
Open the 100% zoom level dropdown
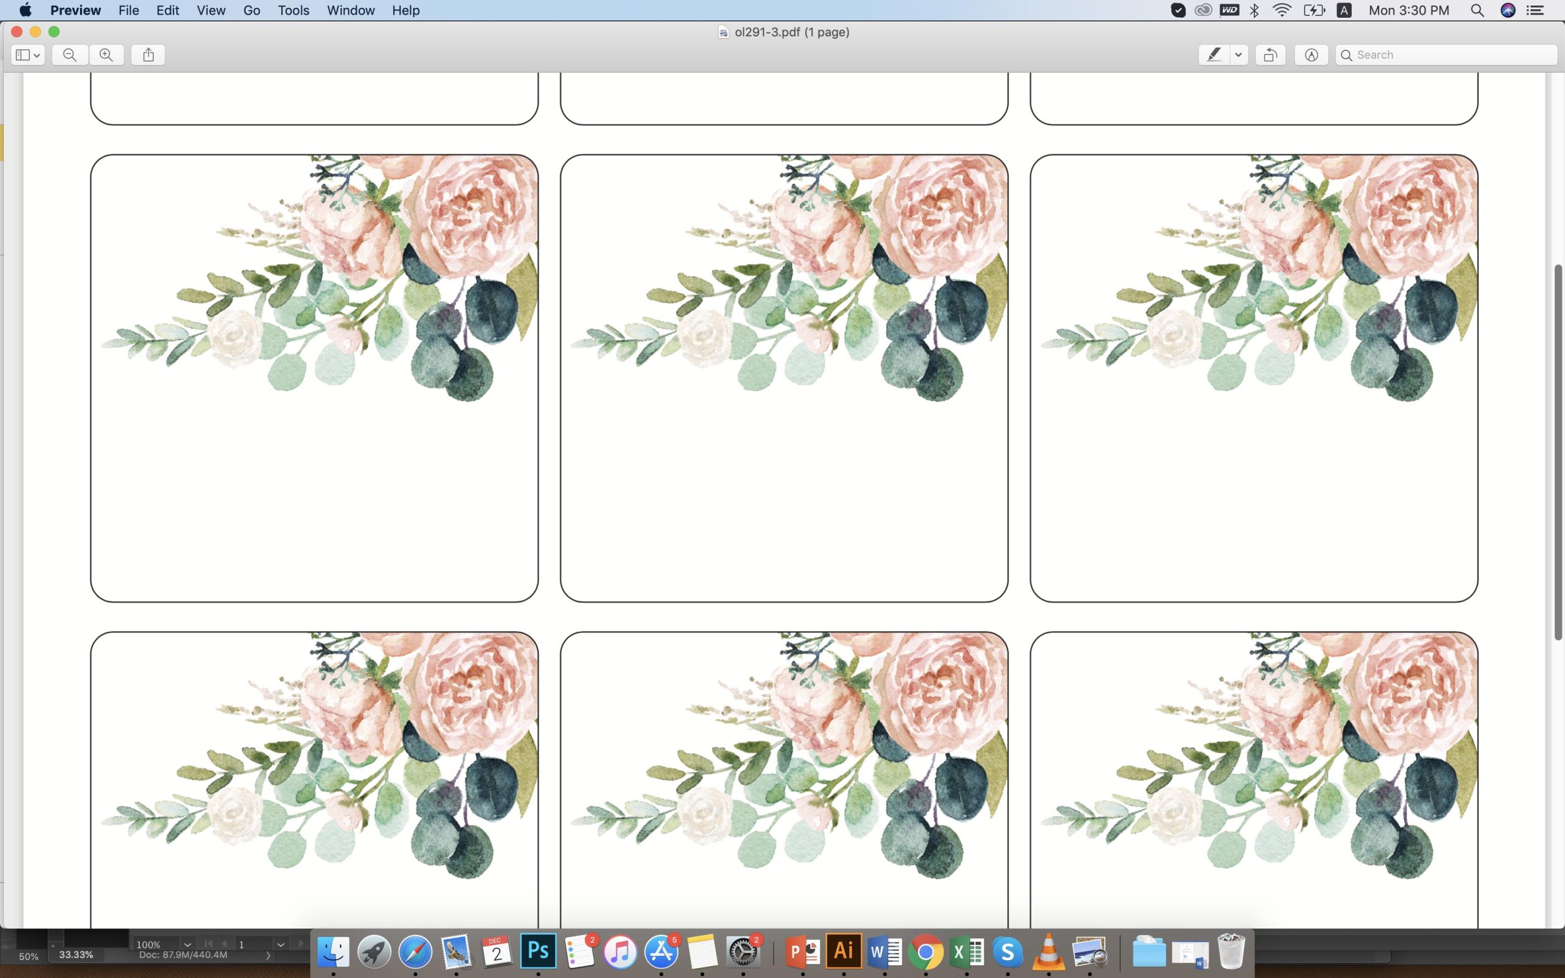click(x=187, y=944)
